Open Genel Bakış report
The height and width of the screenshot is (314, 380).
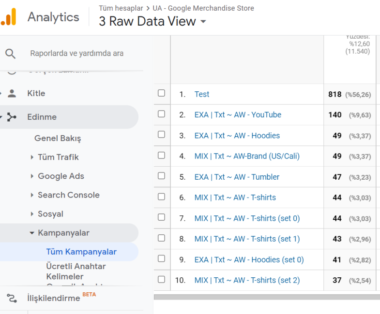58,138
